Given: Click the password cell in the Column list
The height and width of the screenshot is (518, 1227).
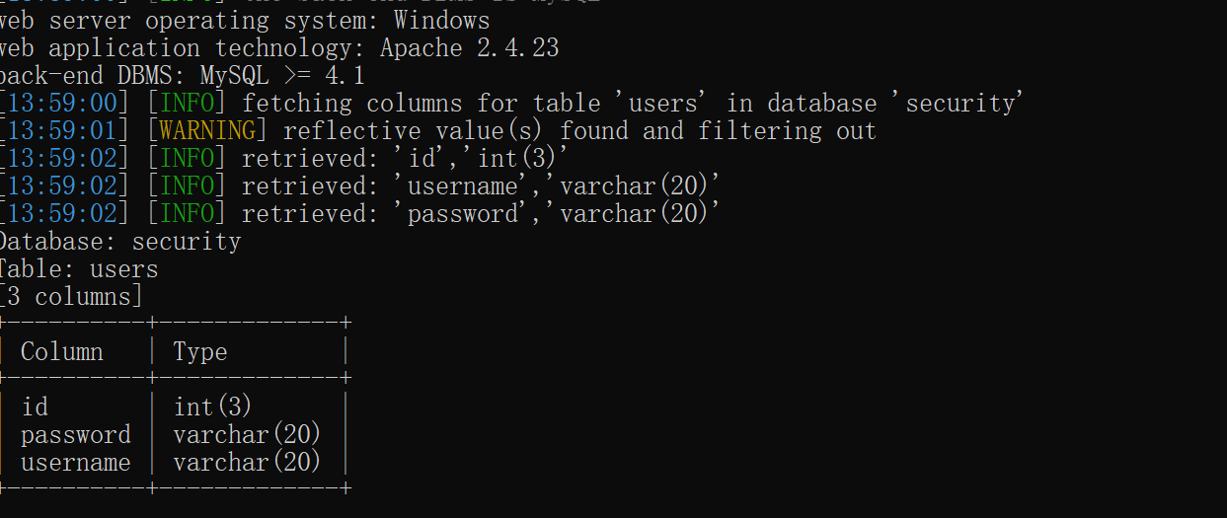Looking at the screenshot, I should pos(76,435).
